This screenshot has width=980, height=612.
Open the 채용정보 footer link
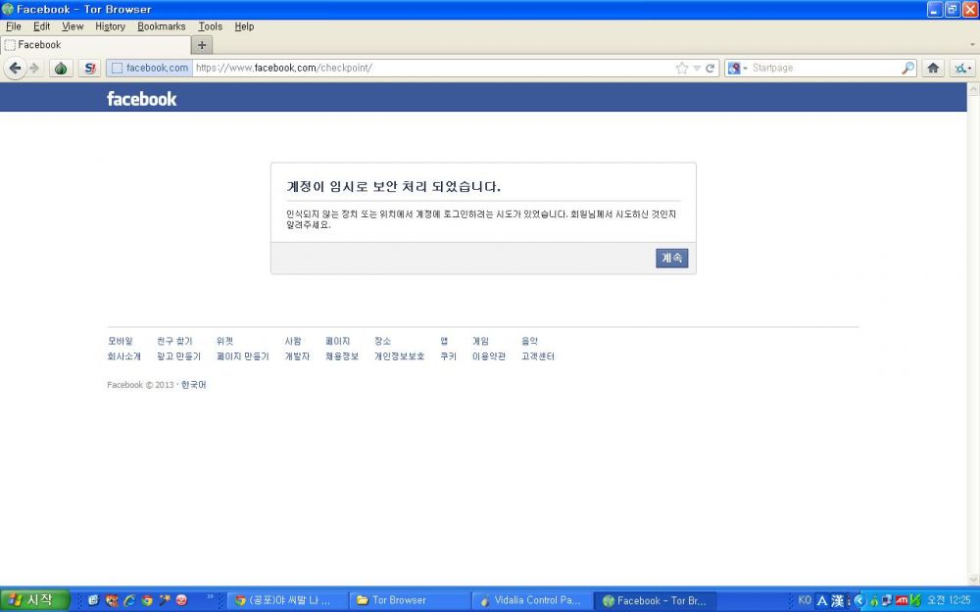[x=342, y=356]
